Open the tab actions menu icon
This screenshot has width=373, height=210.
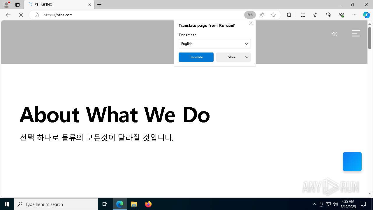(17, 5)
